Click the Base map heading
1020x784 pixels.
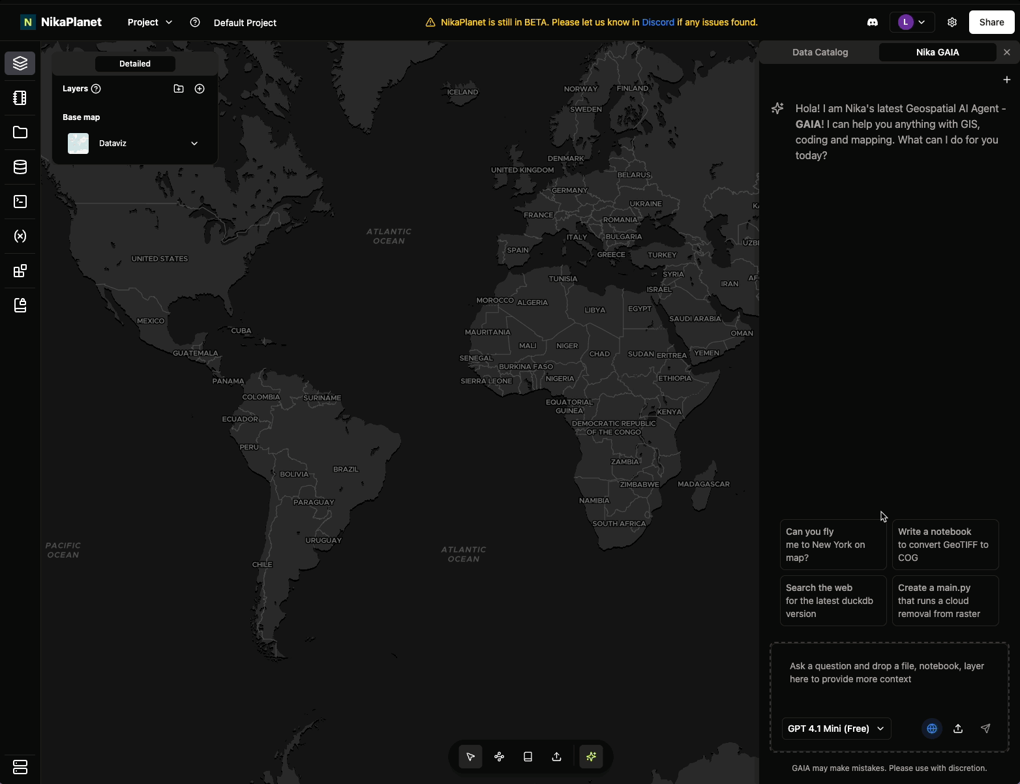[82, 117]
